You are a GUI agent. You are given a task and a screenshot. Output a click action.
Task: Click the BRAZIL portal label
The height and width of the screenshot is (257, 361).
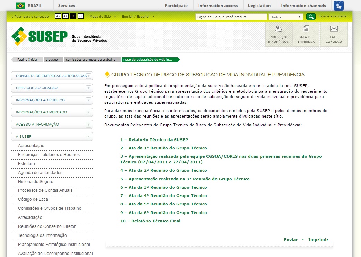(35, 6)
